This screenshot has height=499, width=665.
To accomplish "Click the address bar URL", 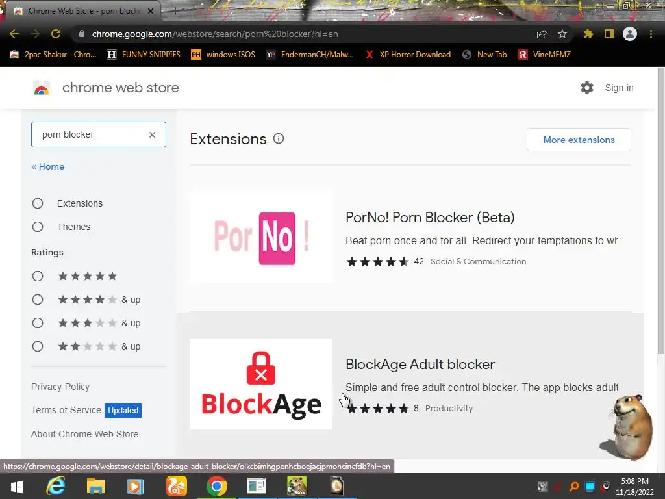I will coord(215,34).
